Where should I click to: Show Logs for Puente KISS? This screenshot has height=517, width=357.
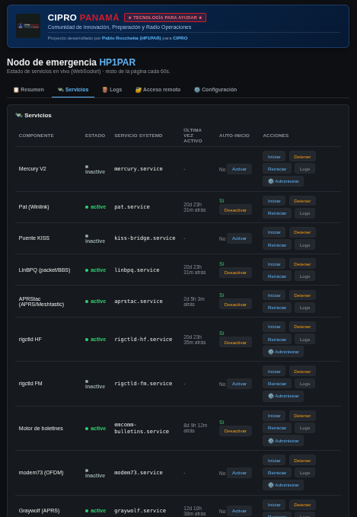point(304,244)
